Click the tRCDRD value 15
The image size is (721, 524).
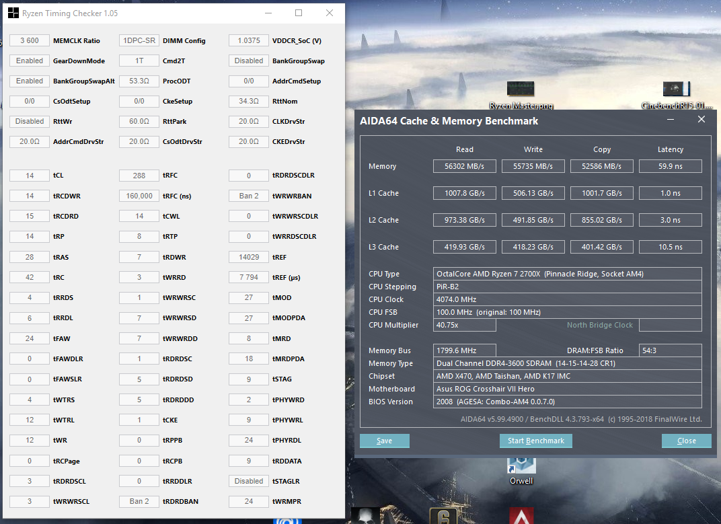(x=30, y=216)
